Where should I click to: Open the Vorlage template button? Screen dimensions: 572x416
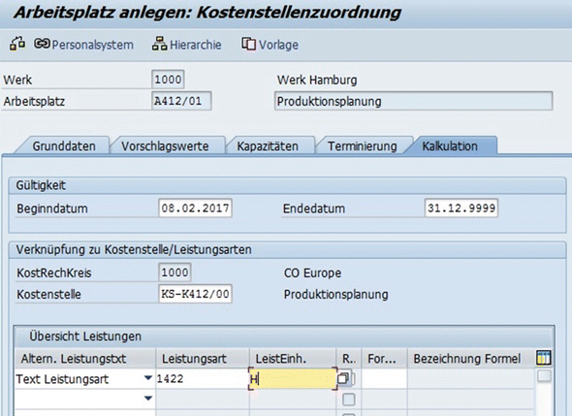[270, 45]
